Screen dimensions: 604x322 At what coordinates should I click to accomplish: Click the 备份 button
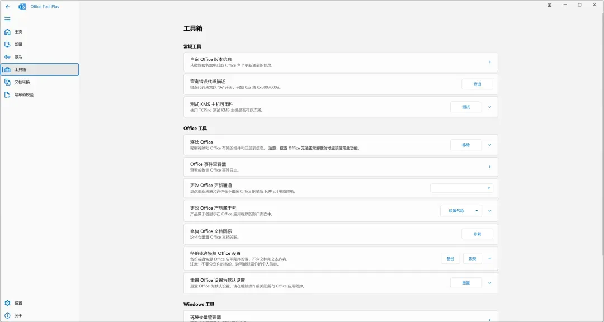pos(450,258)
